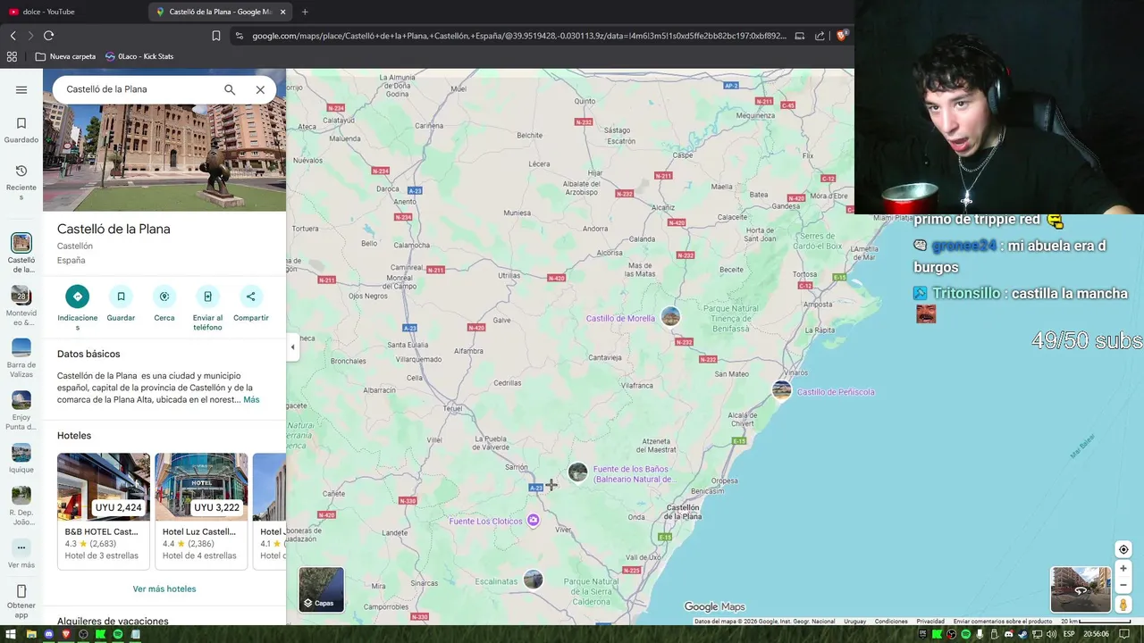Click the Ver más ellipsis button
The height and width of the screenshot is (643, 1144).
pos(21,547)
